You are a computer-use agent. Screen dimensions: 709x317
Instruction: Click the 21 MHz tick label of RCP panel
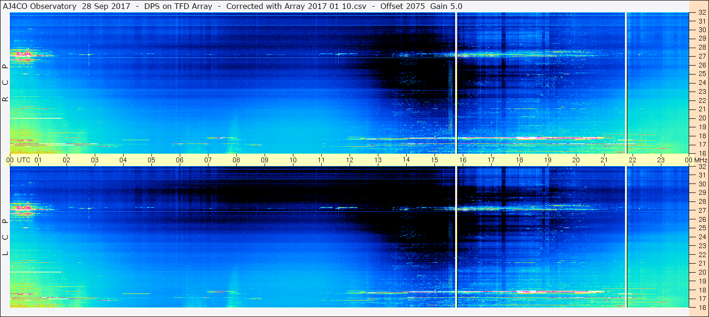701,109
